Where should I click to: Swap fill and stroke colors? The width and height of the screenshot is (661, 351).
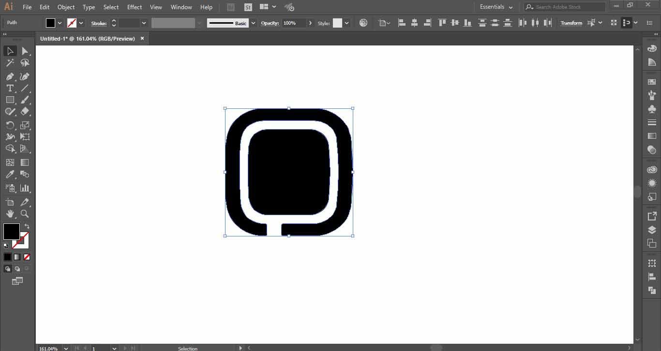[27, 226]
